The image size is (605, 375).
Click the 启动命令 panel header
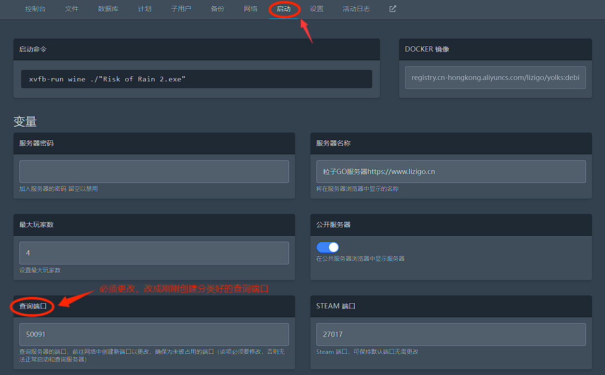click(197, 49)
